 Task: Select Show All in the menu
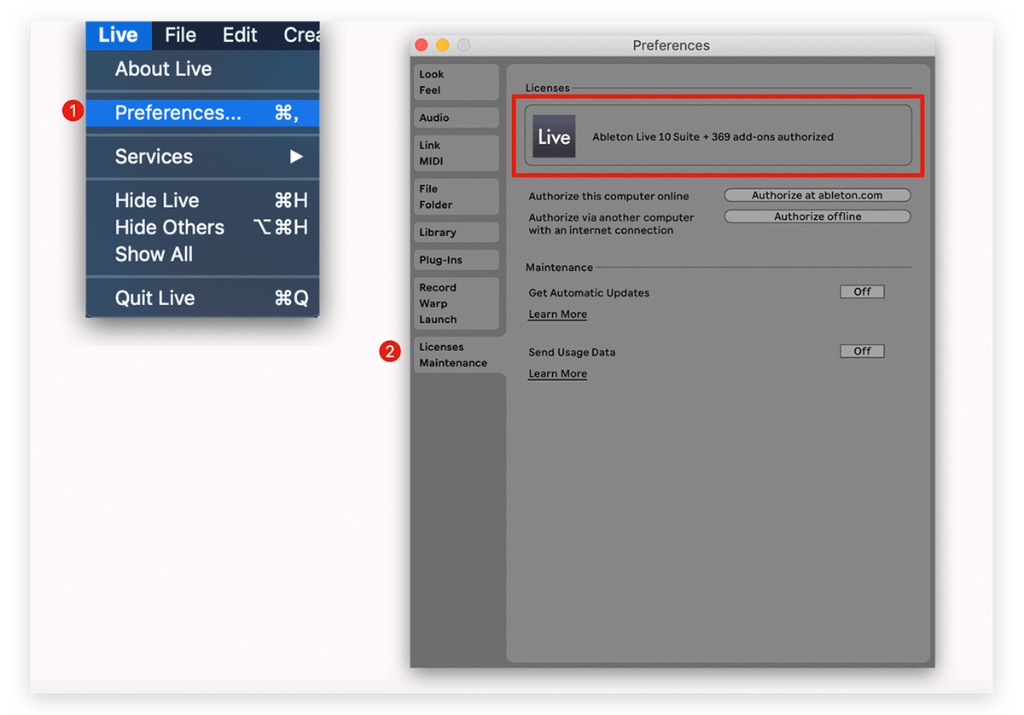click(x=202, y=254)
